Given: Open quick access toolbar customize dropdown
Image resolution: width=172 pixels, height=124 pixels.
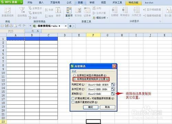Looking at the screenshot, I should 30,26.
